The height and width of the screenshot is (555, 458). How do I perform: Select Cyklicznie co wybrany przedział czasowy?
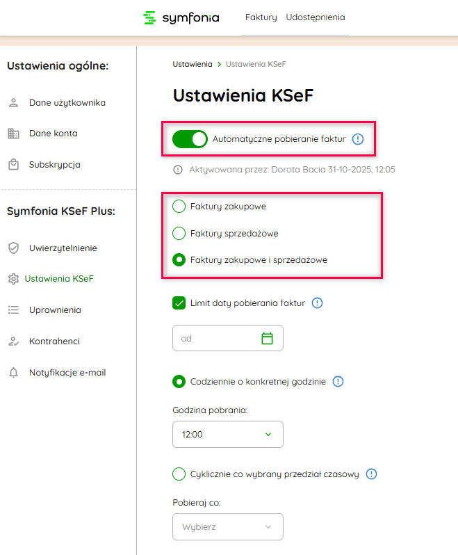point(179,474)
